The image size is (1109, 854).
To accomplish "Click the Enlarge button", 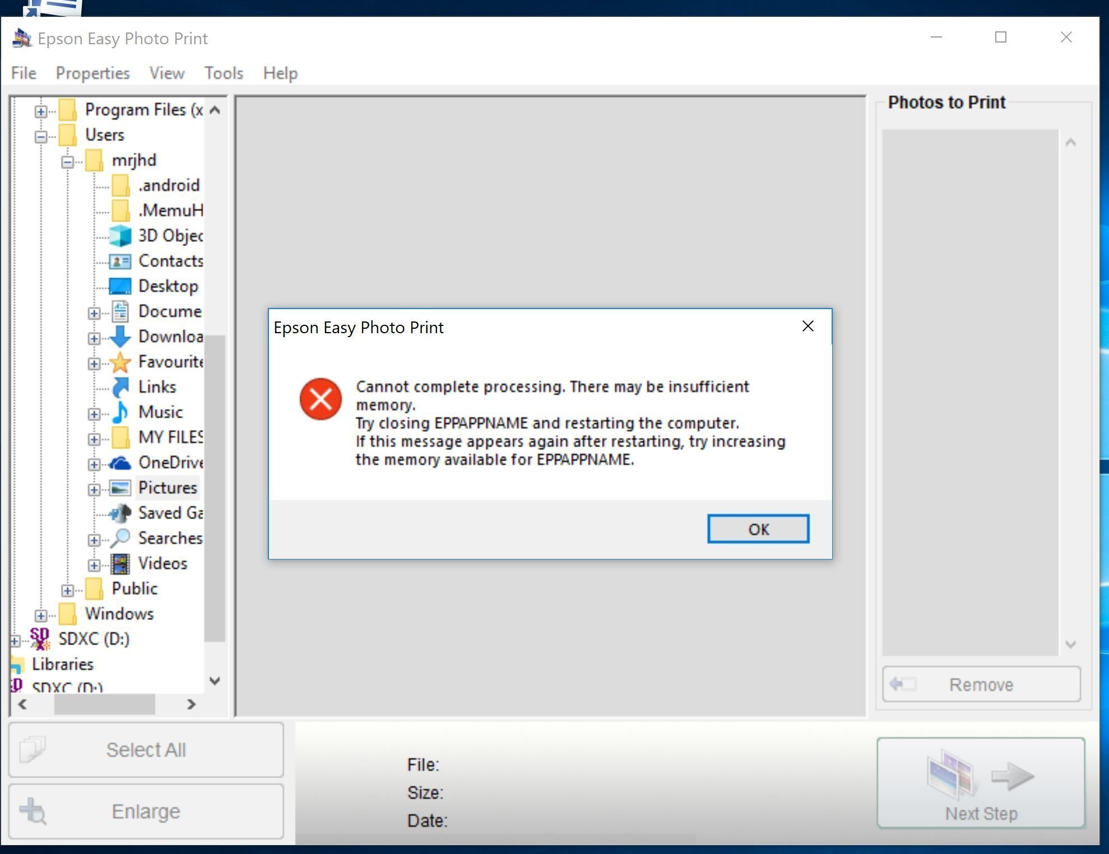I will [146, 811].
